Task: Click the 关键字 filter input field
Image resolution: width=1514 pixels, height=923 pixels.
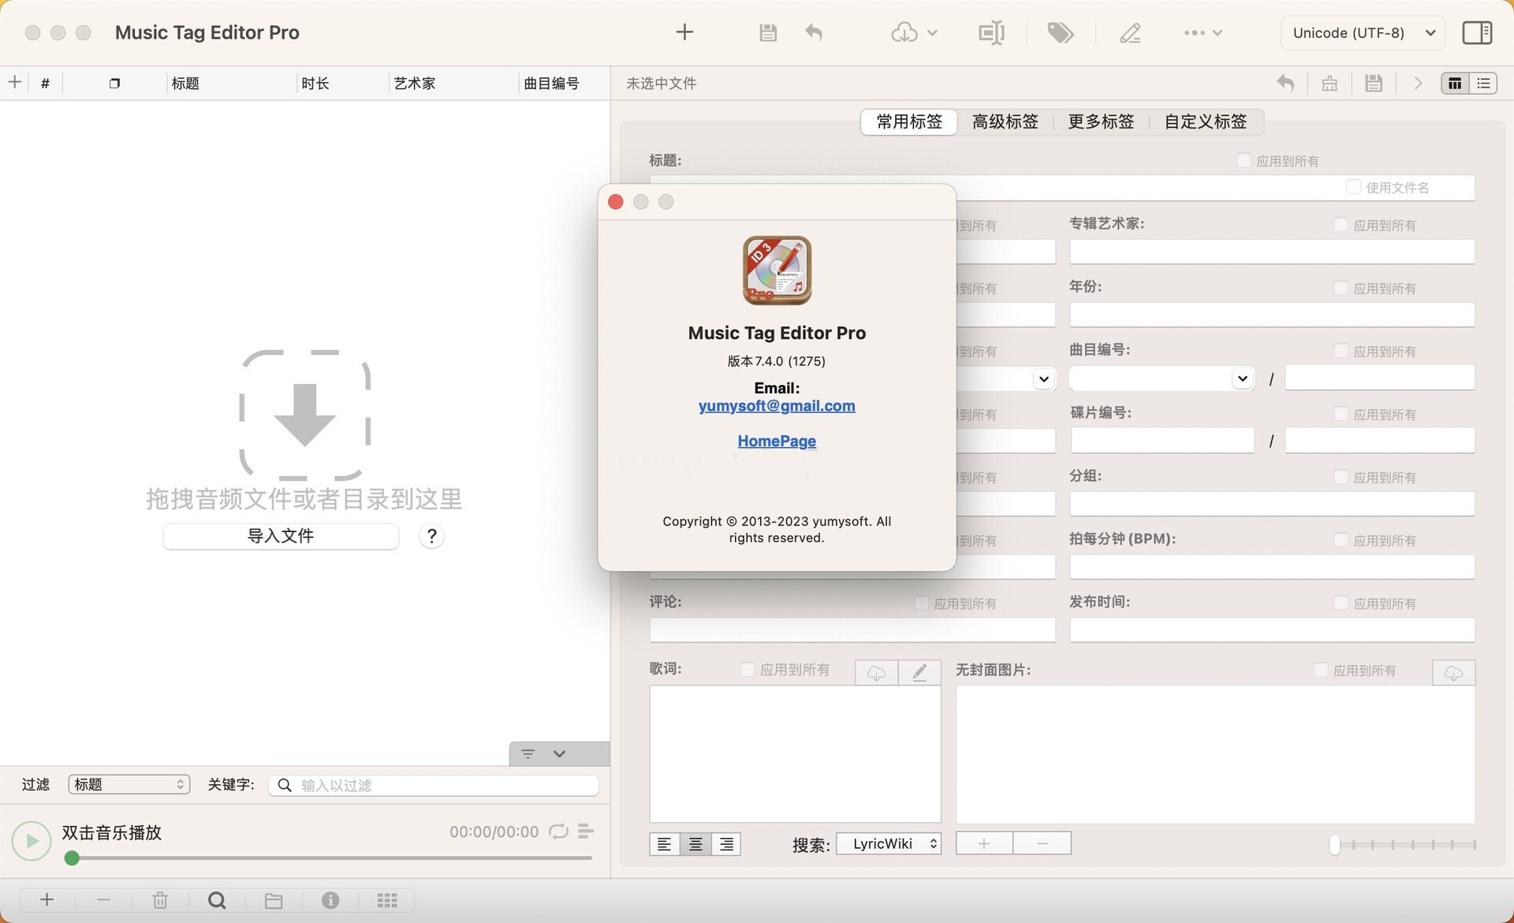Action: 434,785
